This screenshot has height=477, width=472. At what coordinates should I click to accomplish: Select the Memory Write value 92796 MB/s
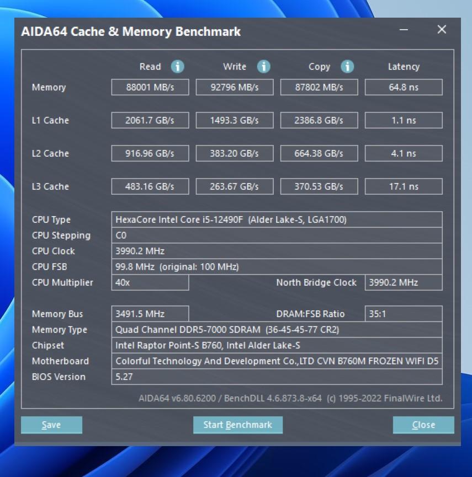click(x=235, y=87)
